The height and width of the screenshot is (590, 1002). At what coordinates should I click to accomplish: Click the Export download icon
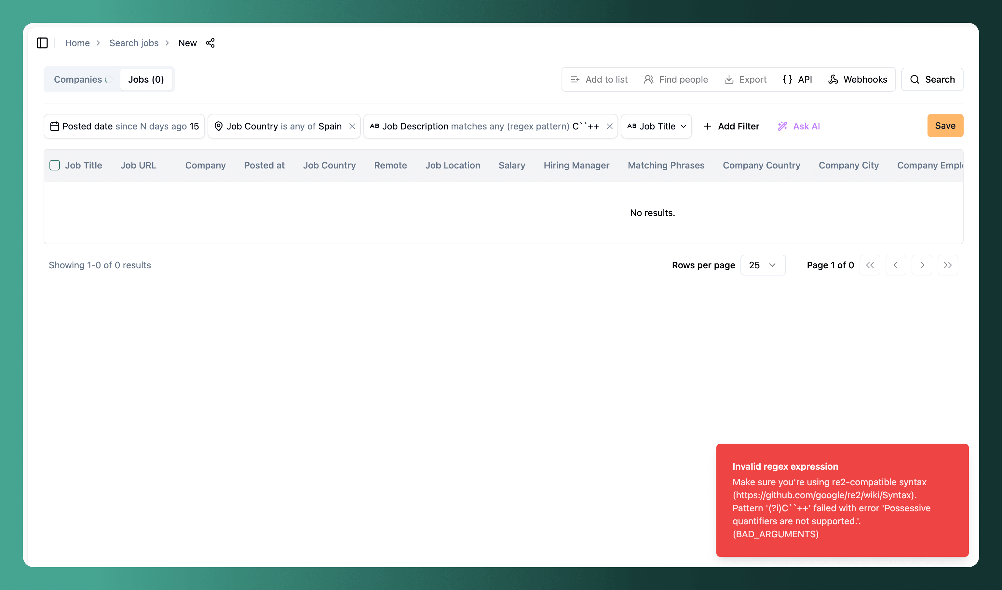pos(728,79)
